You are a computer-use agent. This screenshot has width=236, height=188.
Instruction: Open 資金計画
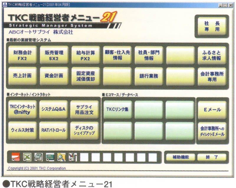[x=54, y=76]
